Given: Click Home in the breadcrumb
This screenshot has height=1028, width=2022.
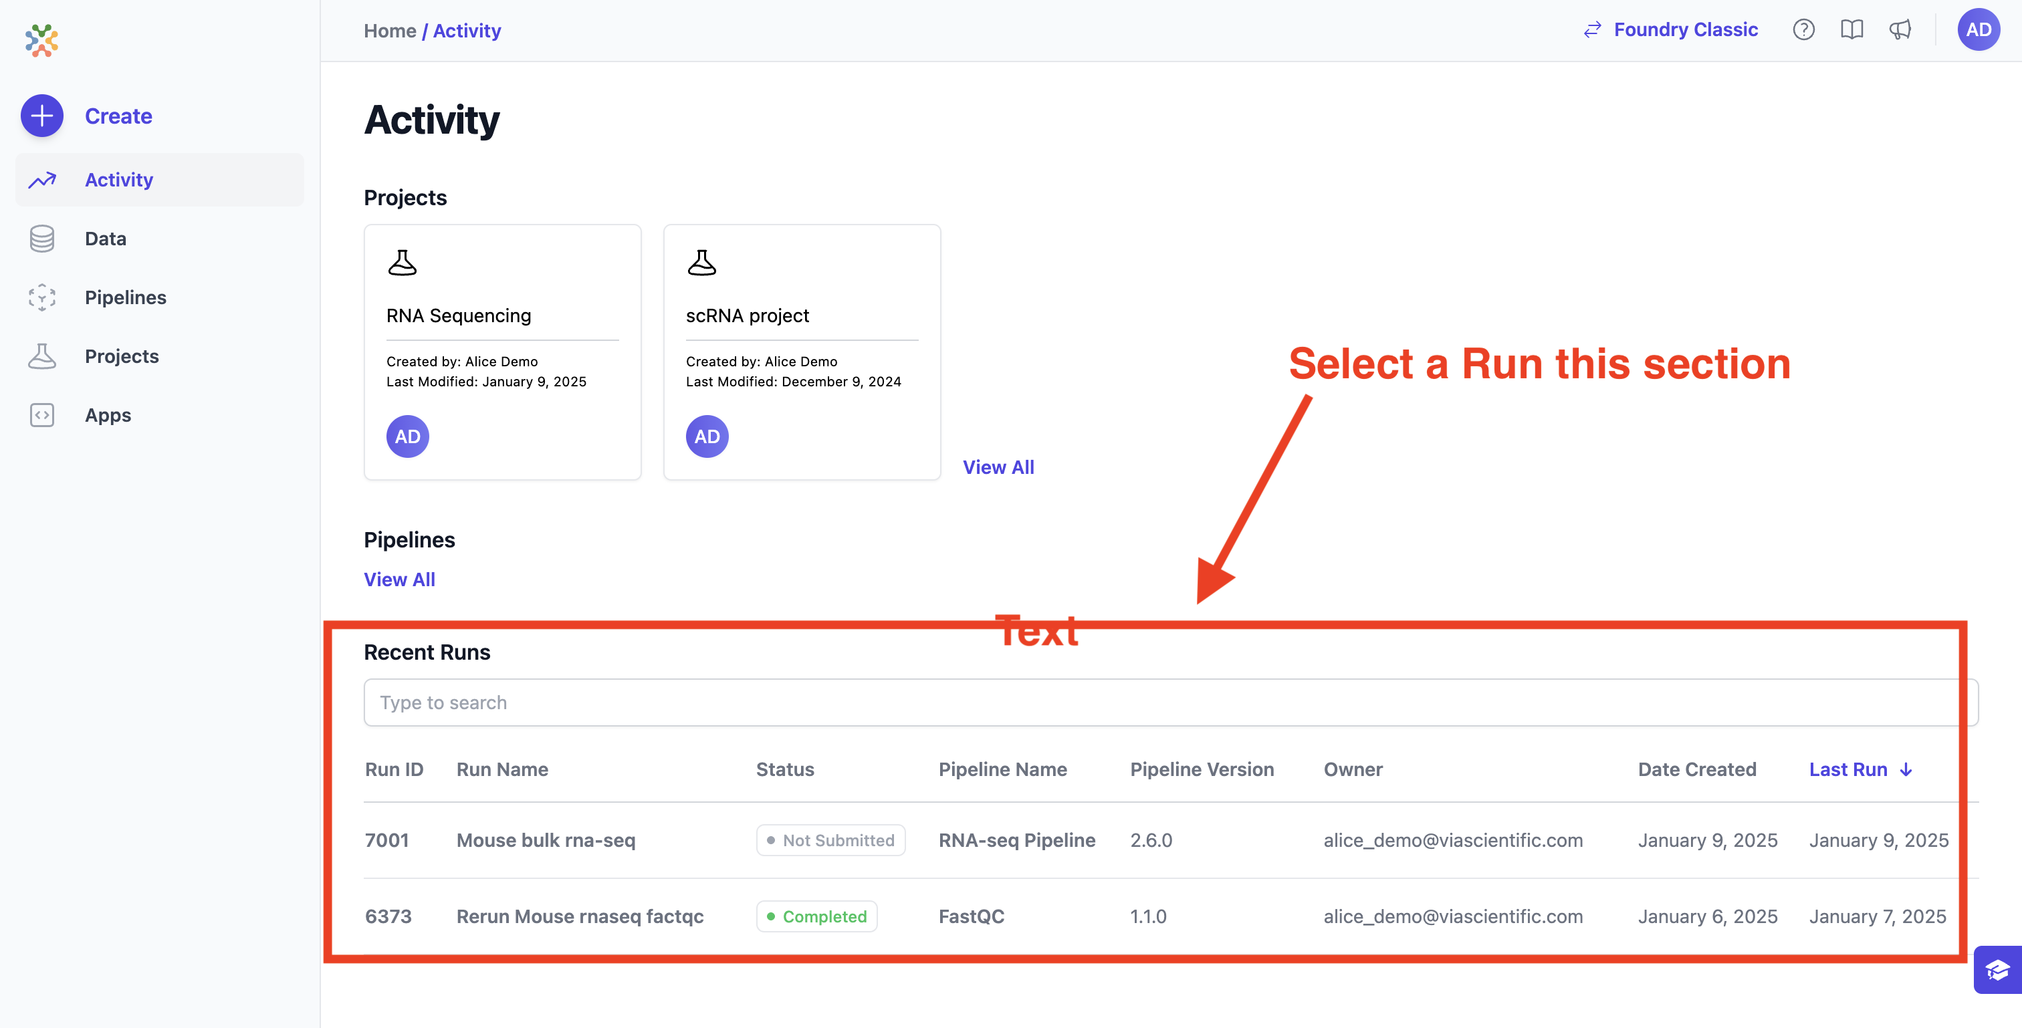Looking at the screenshot, I should (389, 31).
